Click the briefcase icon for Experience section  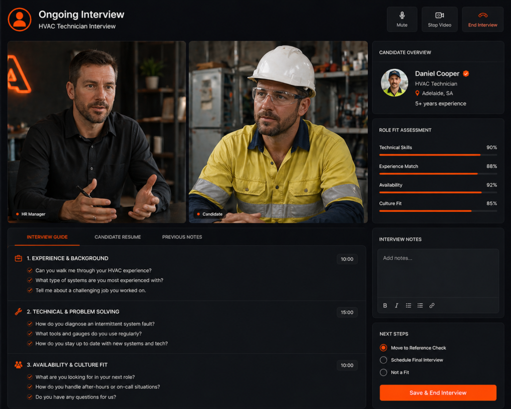coord(18,258)
